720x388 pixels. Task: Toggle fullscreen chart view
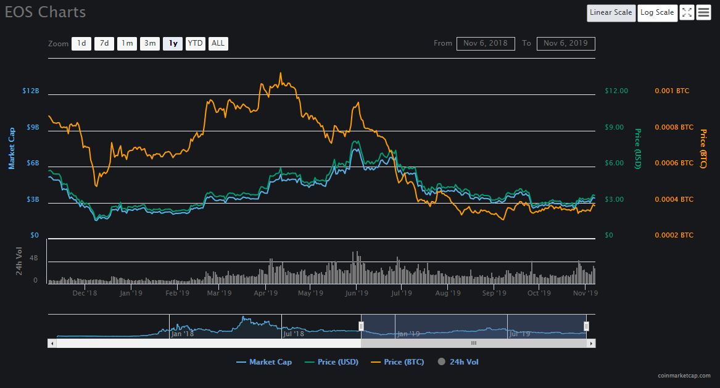tap(687, 13)
